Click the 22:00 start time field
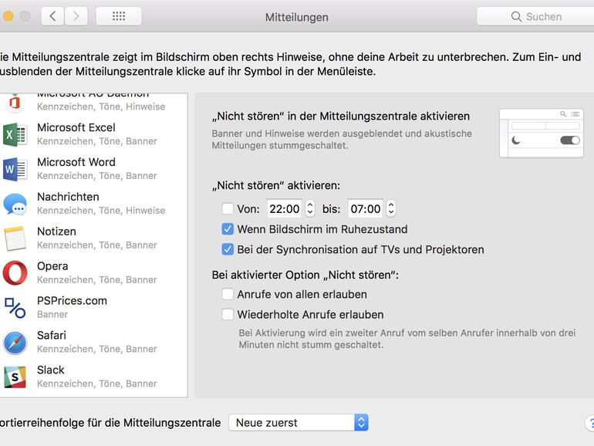594x446 pixels. [x=285, y=208]
